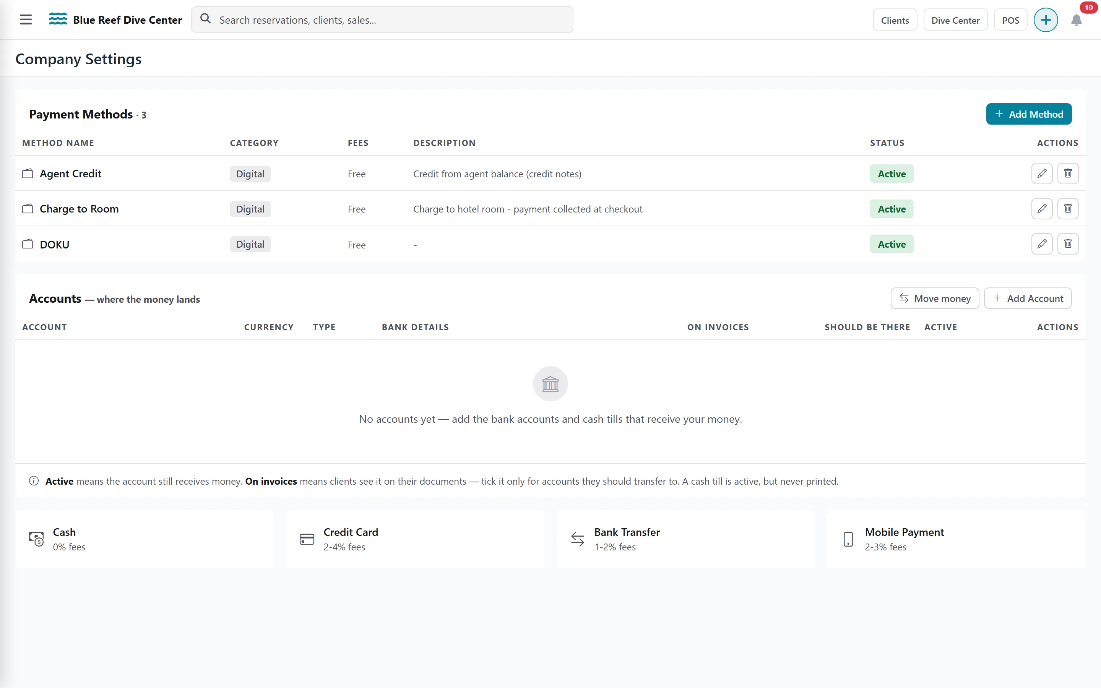Focus the search reservations input field
The height and width of the screenshot is (688, 1101).
(x=382, y=19)
